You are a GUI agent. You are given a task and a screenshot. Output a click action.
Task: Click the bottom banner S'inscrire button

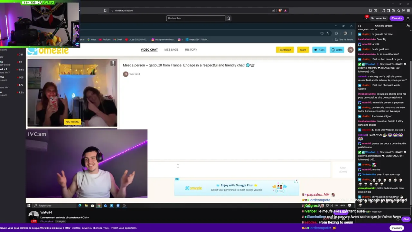(397, 228)
